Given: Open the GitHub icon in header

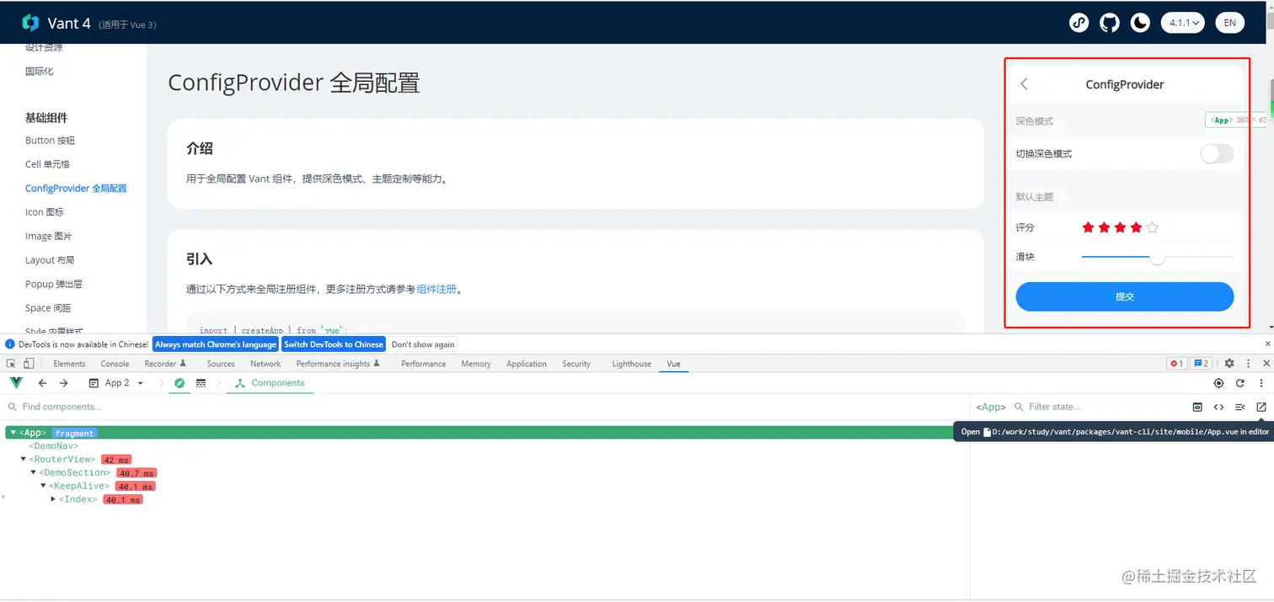Looking at the screenshot, I should click(x=1110, y=23).
